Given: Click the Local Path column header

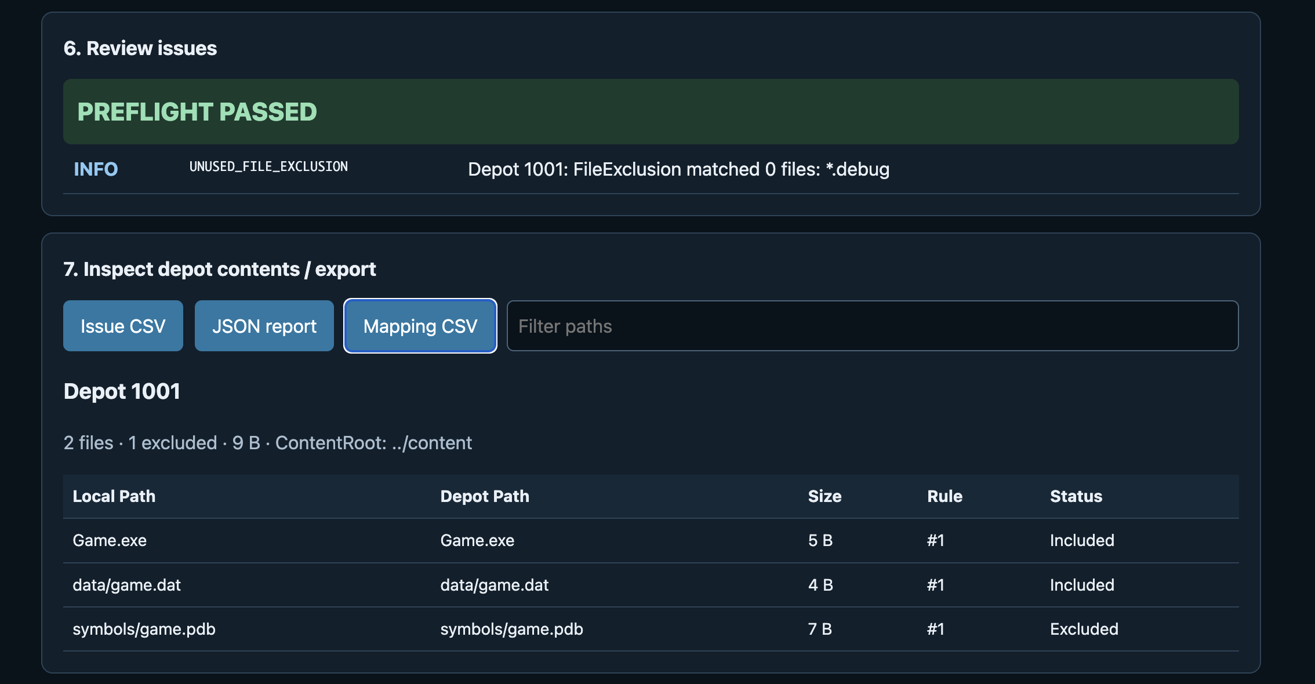Looking at the screenshot, I should (x=114, y=496).
